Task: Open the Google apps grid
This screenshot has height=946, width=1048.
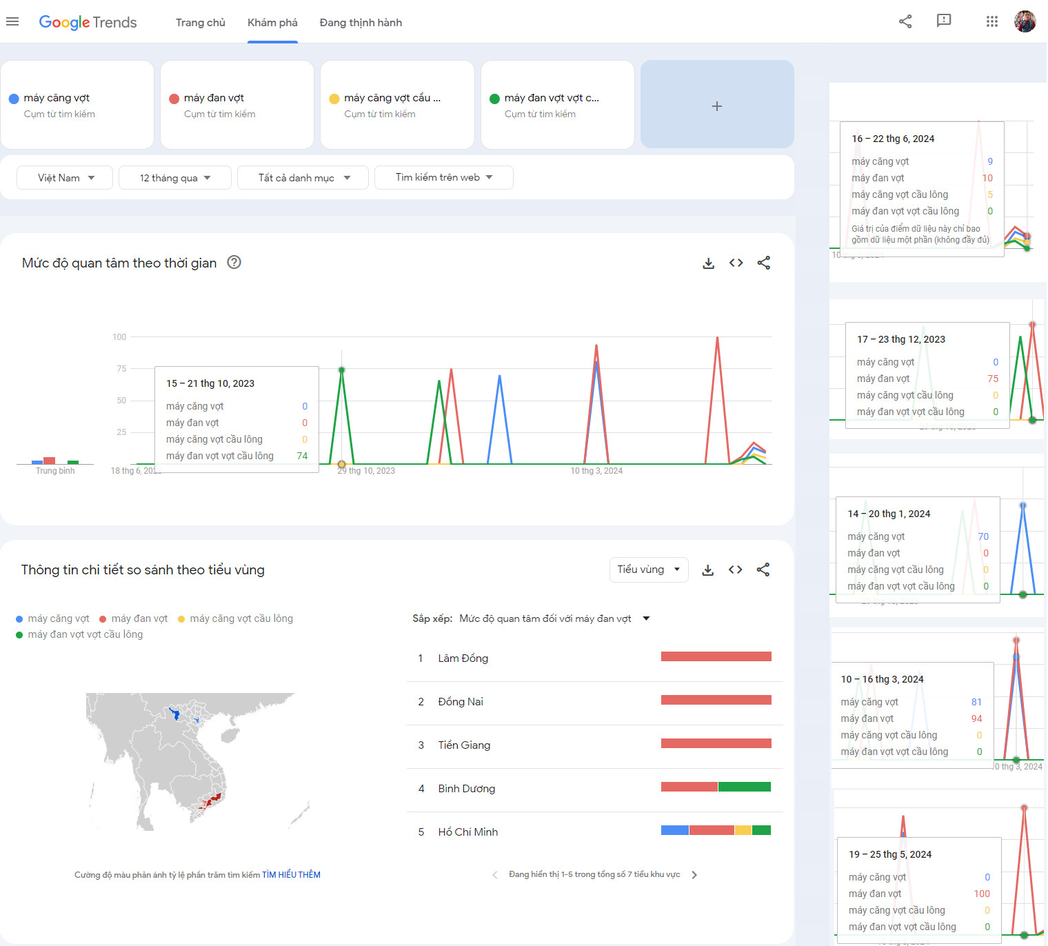Action: coord(991,21)
